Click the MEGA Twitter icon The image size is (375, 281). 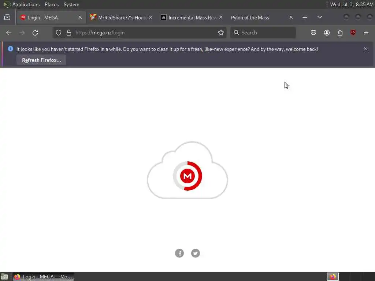[x=196, y=253]
